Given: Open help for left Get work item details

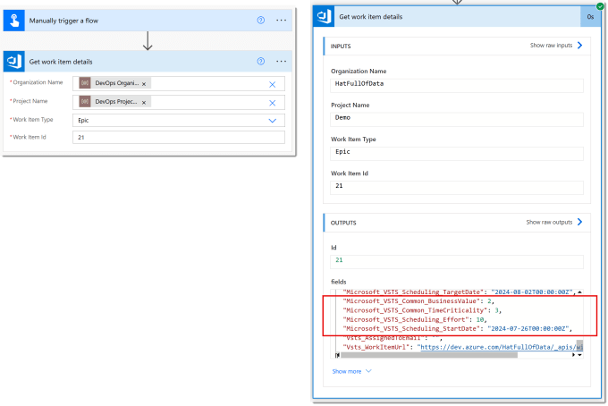Looking at the screenshot, I should 261,62.
